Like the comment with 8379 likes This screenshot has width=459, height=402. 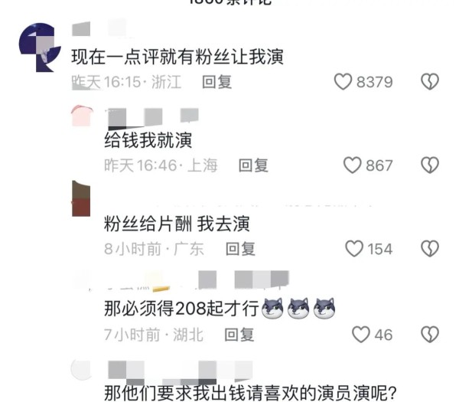pos(343,81)
